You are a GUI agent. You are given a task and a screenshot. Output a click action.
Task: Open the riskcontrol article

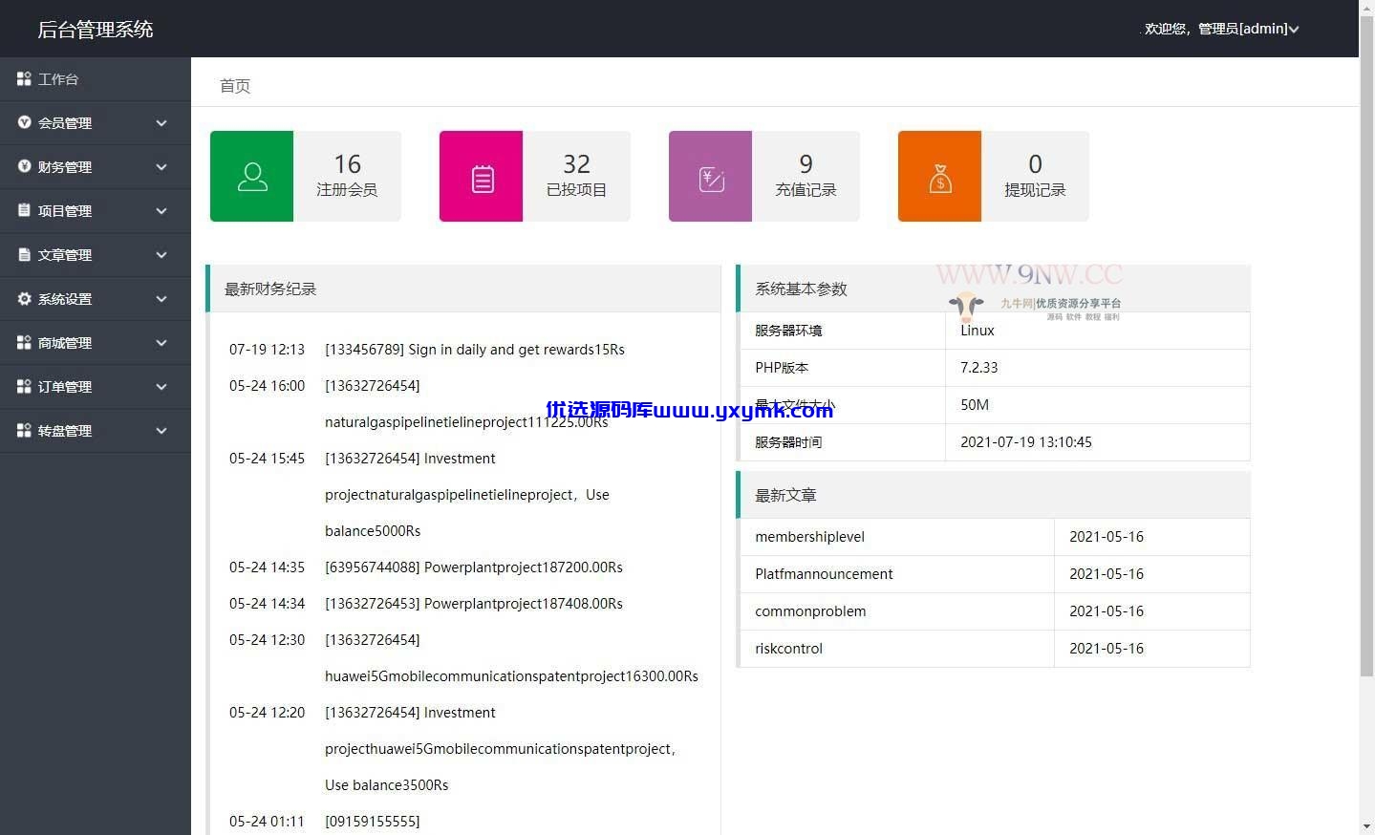[788, 649]
